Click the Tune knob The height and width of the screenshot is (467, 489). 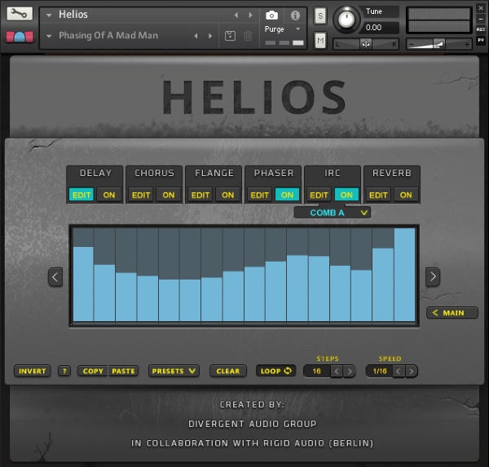coord(346,19)
